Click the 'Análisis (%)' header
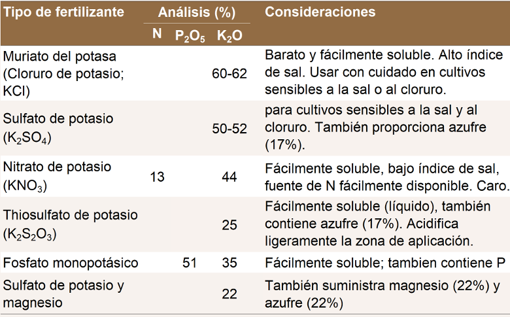 (195, 12)
